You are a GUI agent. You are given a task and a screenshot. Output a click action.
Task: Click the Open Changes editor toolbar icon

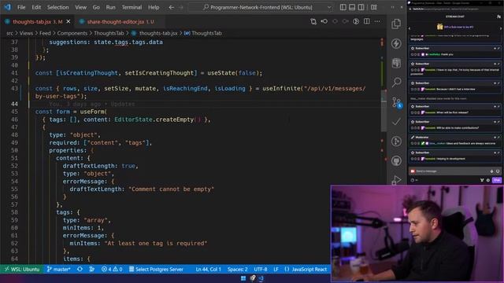313,21
